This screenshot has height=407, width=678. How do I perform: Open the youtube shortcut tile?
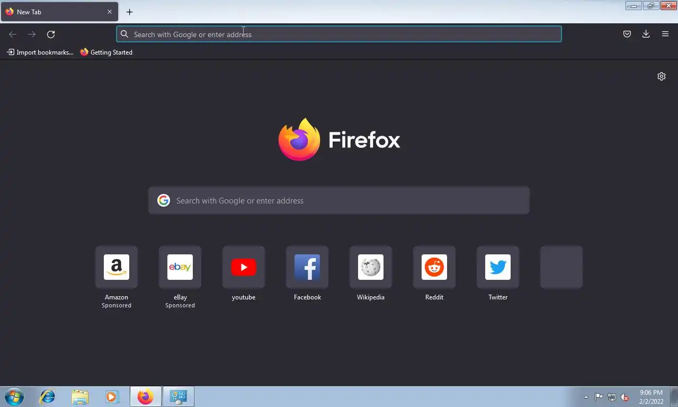tap(244, 267)
